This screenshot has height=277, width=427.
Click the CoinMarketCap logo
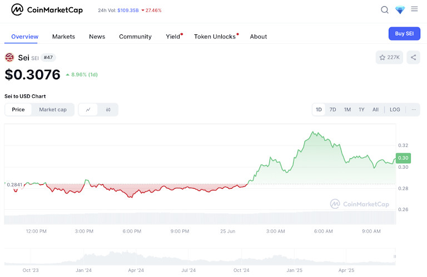(x=47, y=10)
